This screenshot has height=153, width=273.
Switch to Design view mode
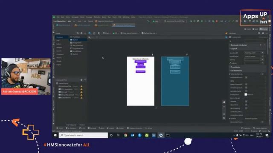click(x=264, y=29)
